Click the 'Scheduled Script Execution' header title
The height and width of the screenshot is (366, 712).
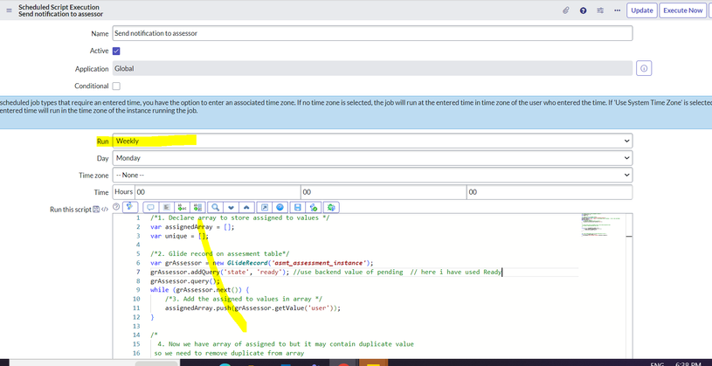(59, 7)
